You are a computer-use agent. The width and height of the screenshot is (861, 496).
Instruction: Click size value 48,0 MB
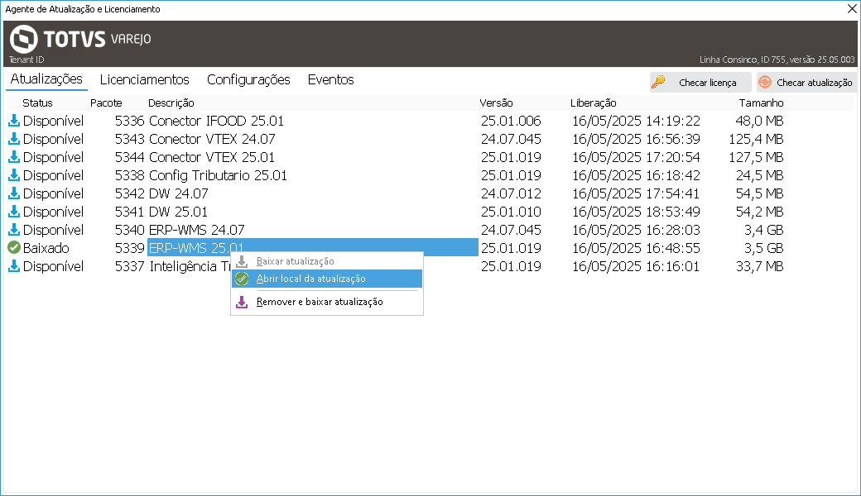tap(759, 121)
